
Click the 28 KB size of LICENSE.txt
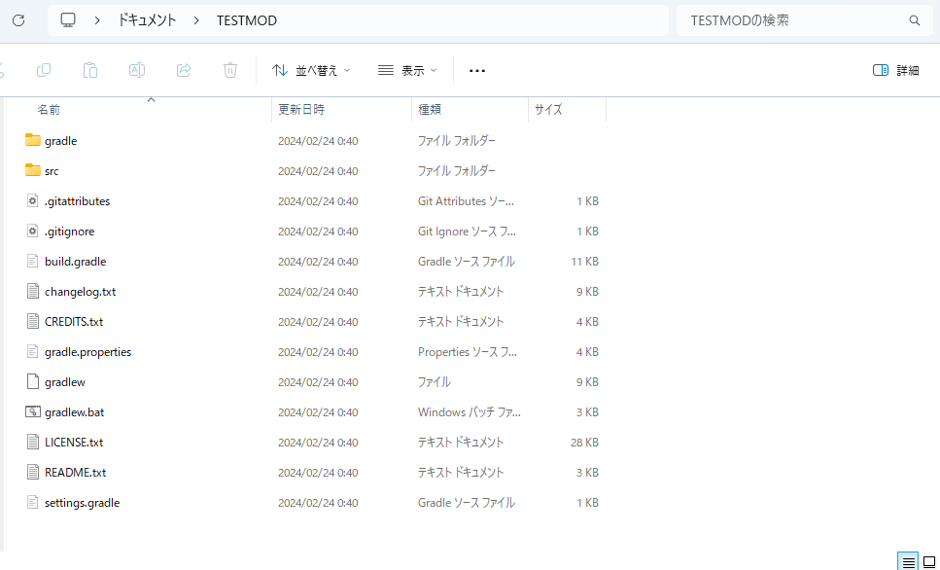[584, 443]
